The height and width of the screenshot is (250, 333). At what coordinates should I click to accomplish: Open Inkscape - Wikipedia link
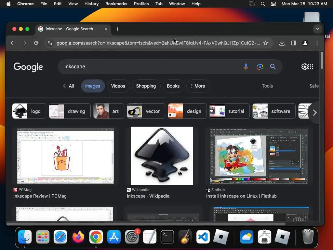[x=148, y=196]
